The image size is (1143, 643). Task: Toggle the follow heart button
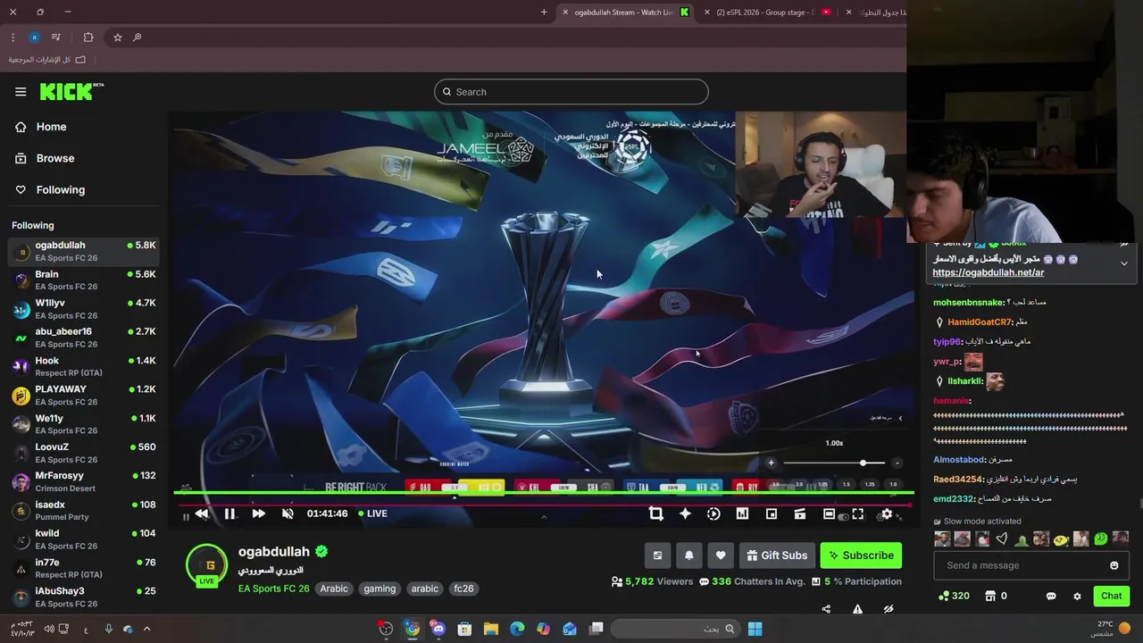[721, 555]
